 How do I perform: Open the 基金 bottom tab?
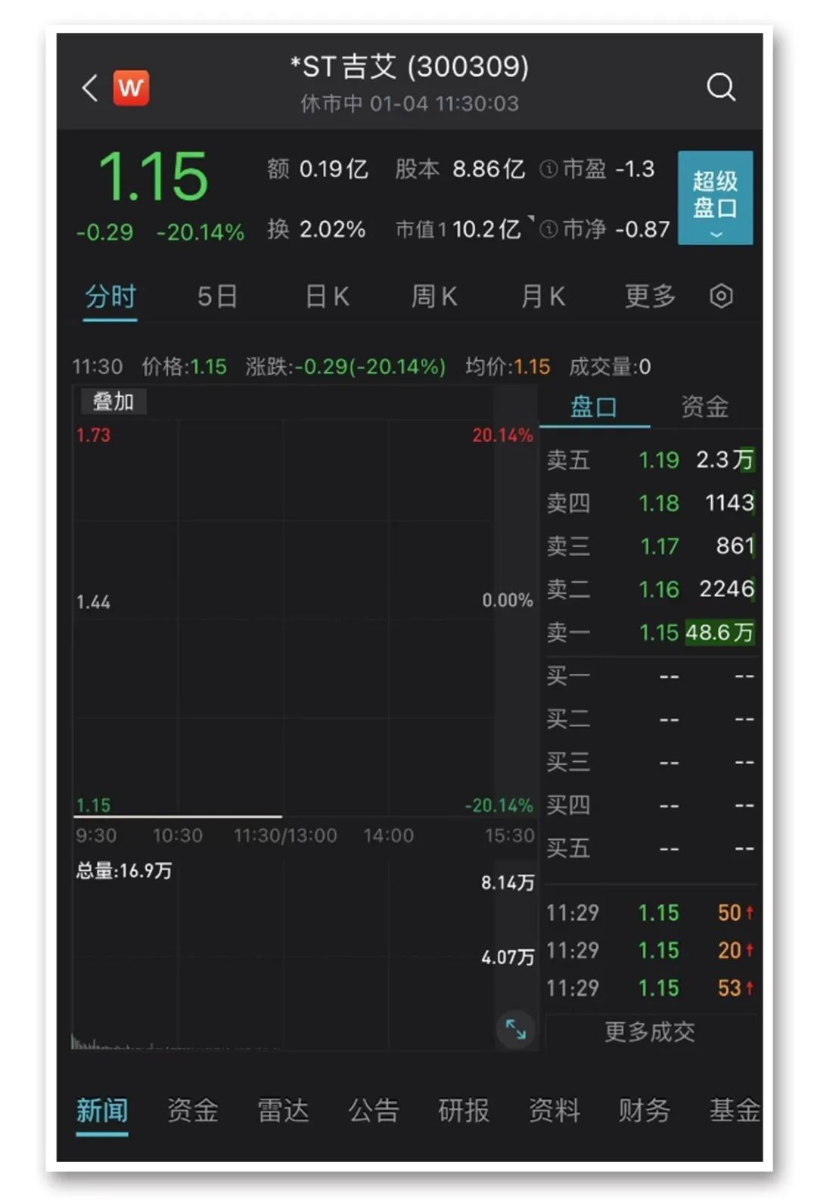[x=735, y=1111]
